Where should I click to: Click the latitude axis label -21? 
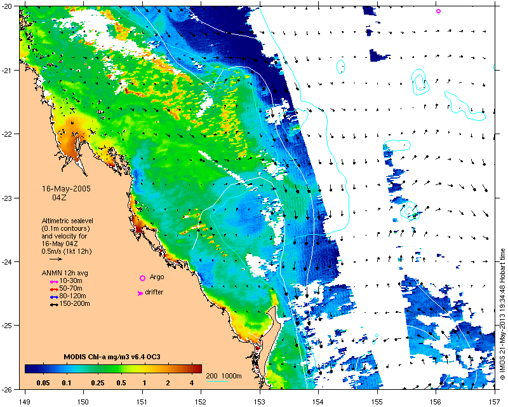(x=7, y=71)
